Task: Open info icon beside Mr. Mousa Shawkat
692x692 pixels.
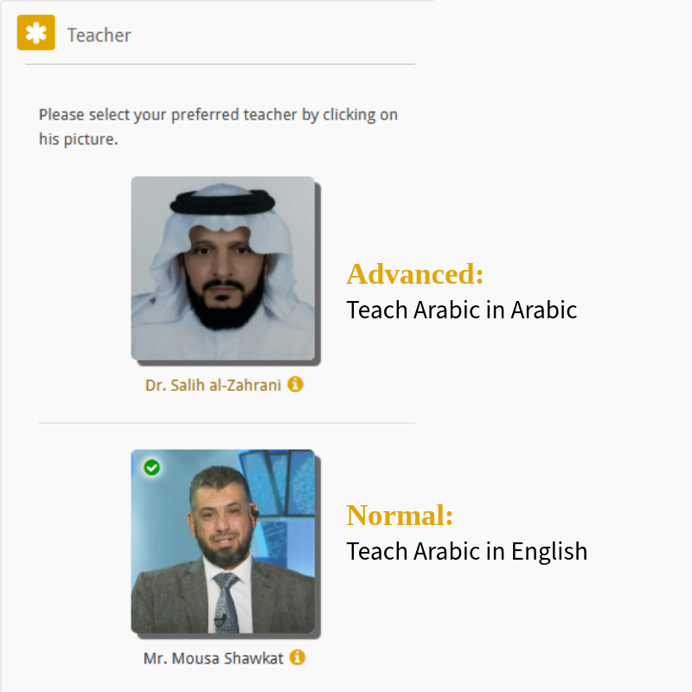Action: click(x=298, y=657)
